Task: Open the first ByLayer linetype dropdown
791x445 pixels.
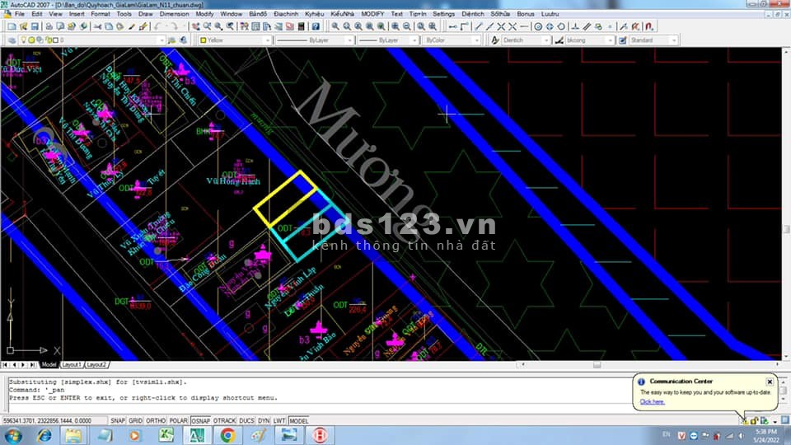Action: [x=349, y=40]
